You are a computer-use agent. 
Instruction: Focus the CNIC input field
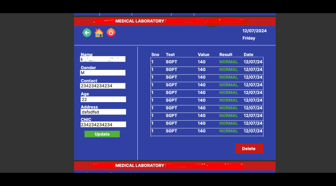click(103, 125)
